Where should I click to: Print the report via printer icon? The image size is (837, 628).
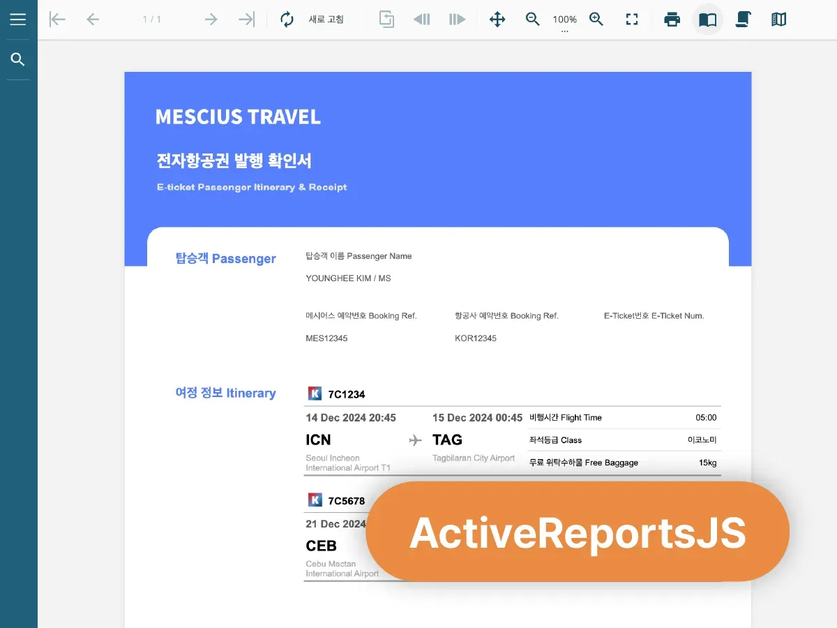672,20
